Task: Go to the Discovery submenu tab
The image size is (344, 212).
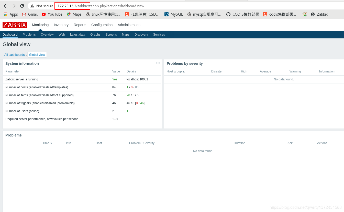Action: click(141, 35)
